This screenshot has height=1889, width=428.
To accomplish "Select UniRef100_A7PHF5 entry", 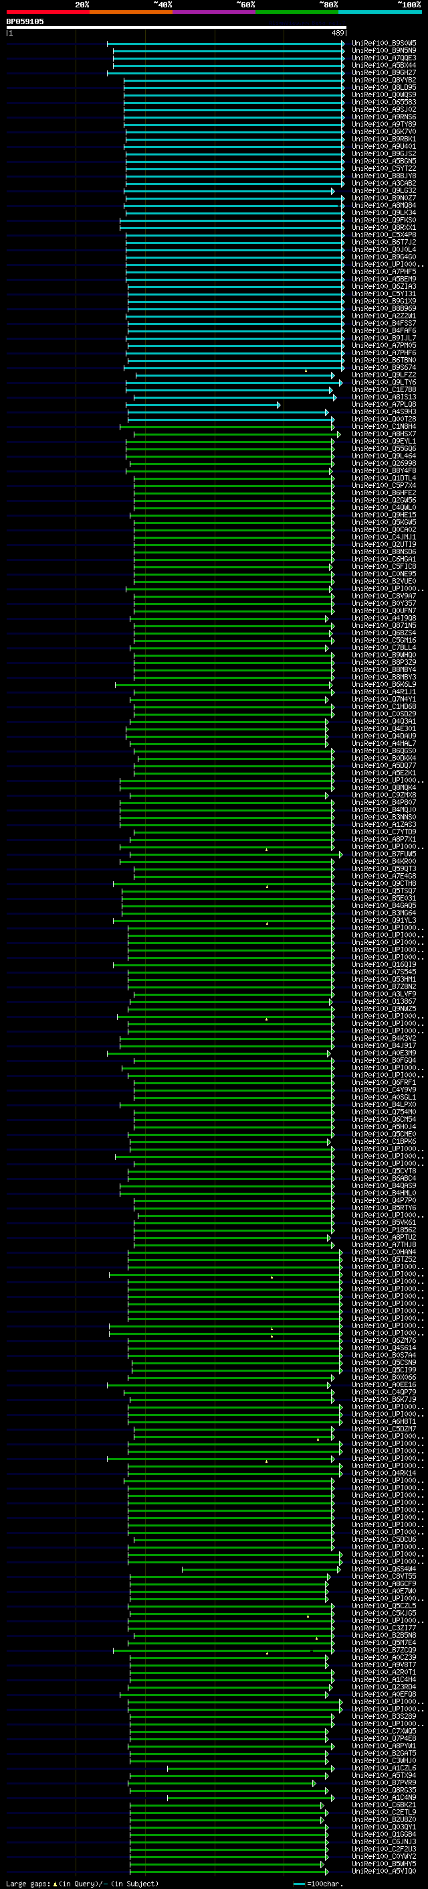I will point(383,272).
